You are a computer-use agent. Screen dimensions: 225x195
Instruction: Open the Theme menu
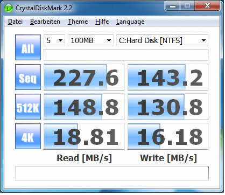tap(78, 22)
